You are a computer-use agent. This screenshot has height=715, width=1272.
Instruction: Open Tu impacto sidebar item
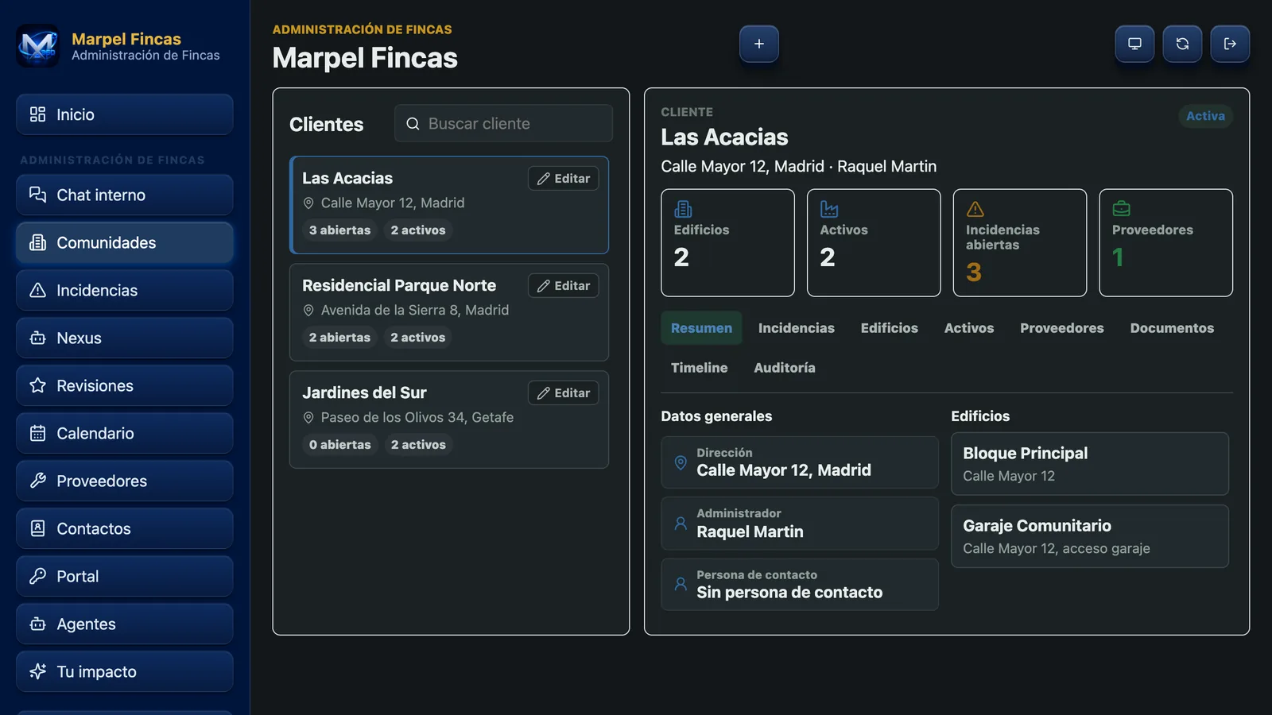click(125, 671)
